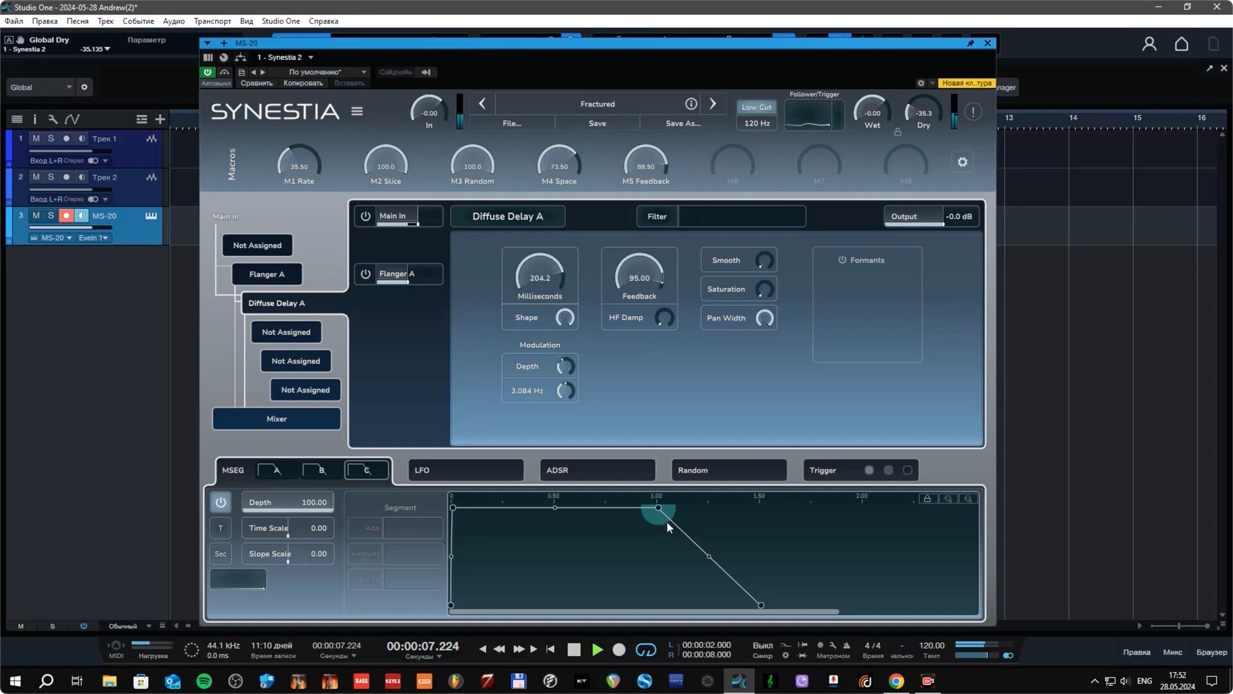Open the Транспорт menu
The width and height of the screenshot is (1233, 694).
(213, 21)
